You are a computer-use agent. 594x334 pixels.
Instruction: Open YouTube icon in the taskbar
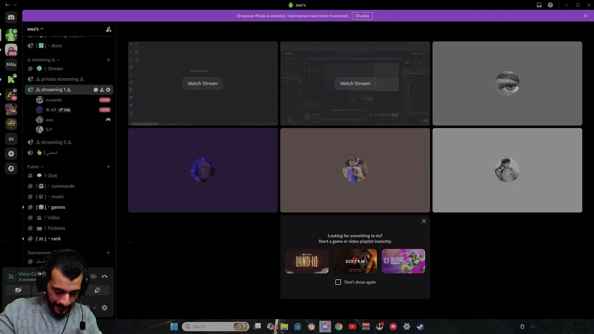tap(352, 327)
